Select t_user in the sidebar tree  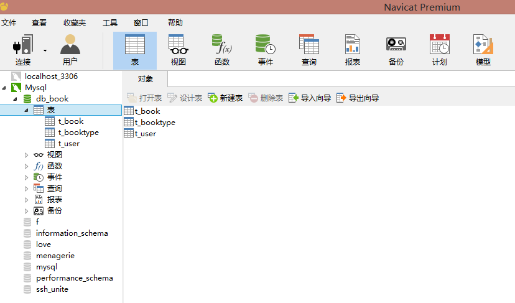click(69, 144)
